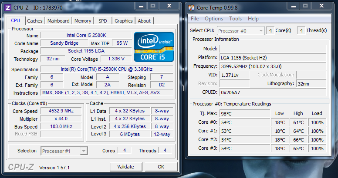Open the File menu in Core Temp
The image size is (338, 178).
pyautogui.click(x=195, y=19)
